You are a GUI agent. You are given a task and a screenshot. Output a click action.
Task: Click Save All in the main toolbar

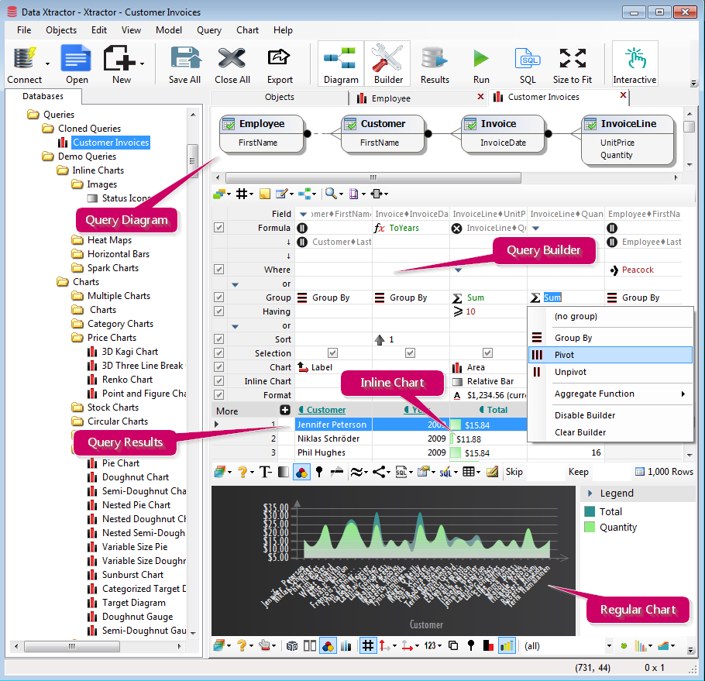pyautogui.click(x=184, y=62)
